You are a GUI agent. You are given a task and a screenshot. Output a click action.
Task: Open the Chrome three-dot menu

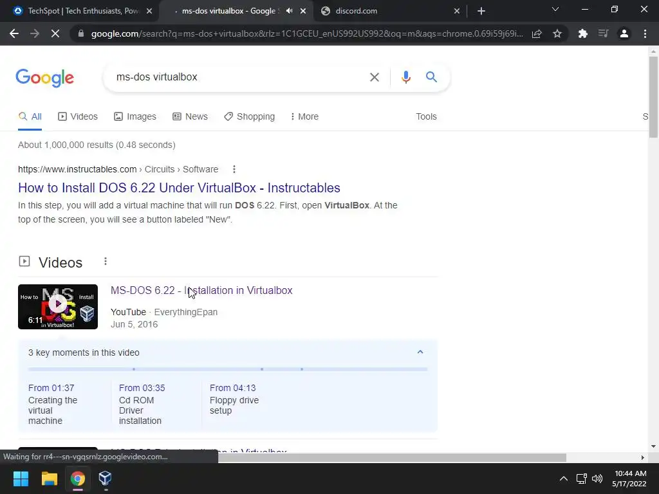(x=645, y=33)
